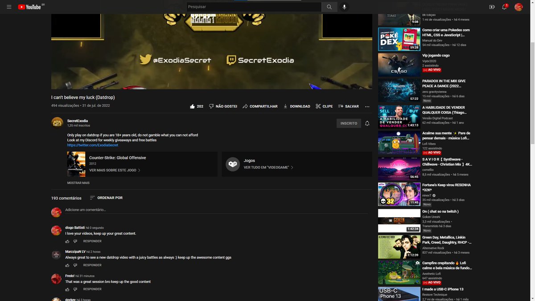Open diogo Battisti commenter name
The image size is (535, 301).
click(75, 227)
